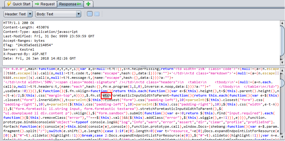This screenshot has width=285, height=141.
Task: Click the 'Date: Fri, 26 Jan 2018' header
Action: coord(39,59)
